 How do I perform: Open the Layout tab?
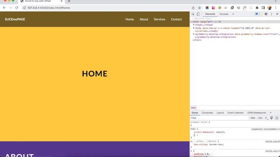click(x=220, y=113)
